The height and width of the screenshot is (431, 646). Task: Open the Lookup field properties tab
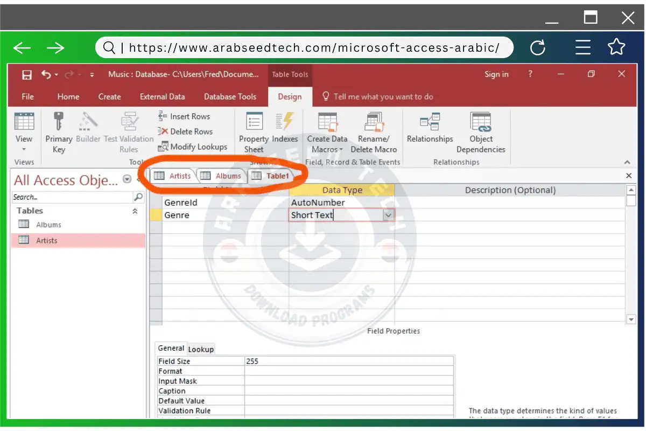(x=201, y=349)
